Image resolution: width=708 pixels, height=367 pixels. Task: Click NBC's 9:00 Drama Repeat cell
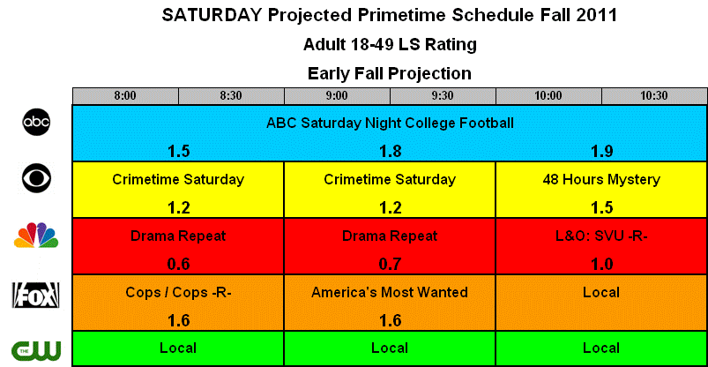[390, 246]
